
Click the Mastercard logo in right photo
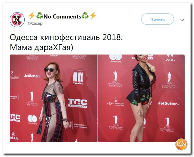coord(116,59)
